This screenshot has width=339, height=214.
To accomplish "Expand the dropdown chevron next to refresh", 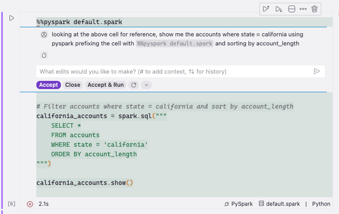I will click(146, 85).
